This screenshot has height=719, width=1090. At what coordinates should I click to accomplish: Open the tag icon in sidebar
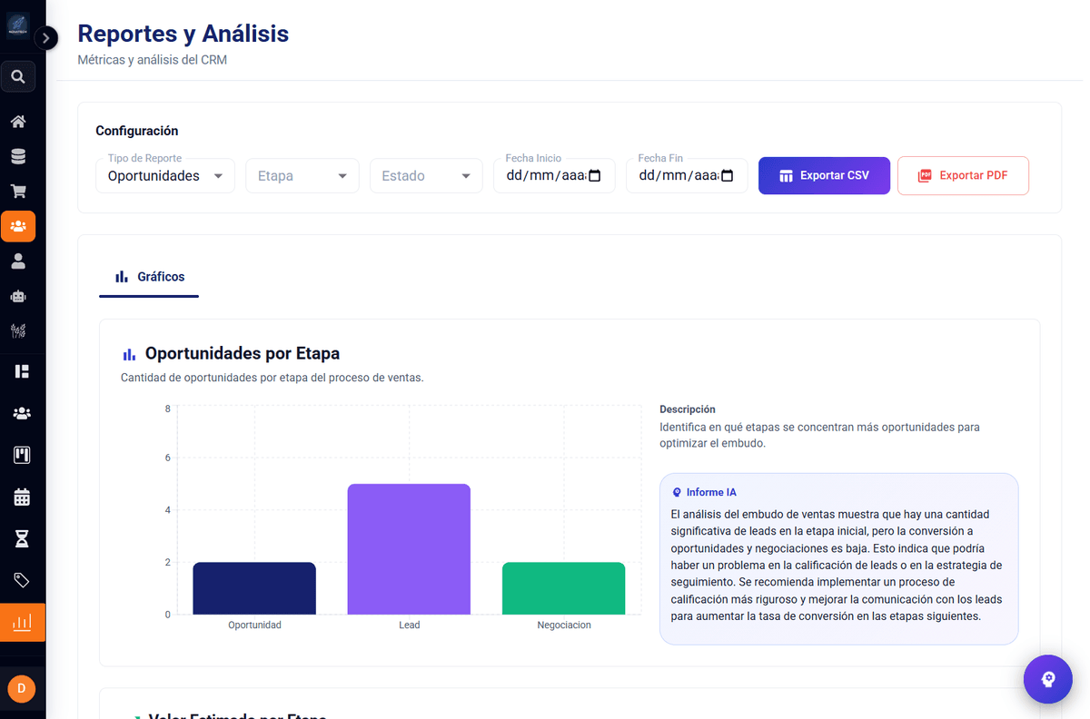pyautogui.click(x=22, y=580)
